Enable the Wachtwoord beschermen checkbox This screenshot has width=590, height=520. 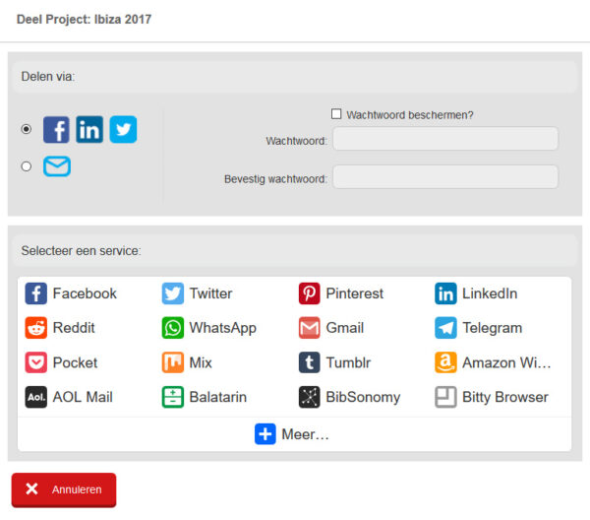(336, 114)
